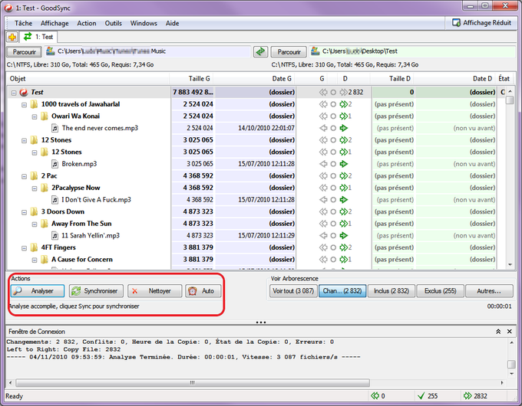The width and height of the screenshot is (522, 406).
Task: Click the left folder path computer icon
Action: point(50,51)
